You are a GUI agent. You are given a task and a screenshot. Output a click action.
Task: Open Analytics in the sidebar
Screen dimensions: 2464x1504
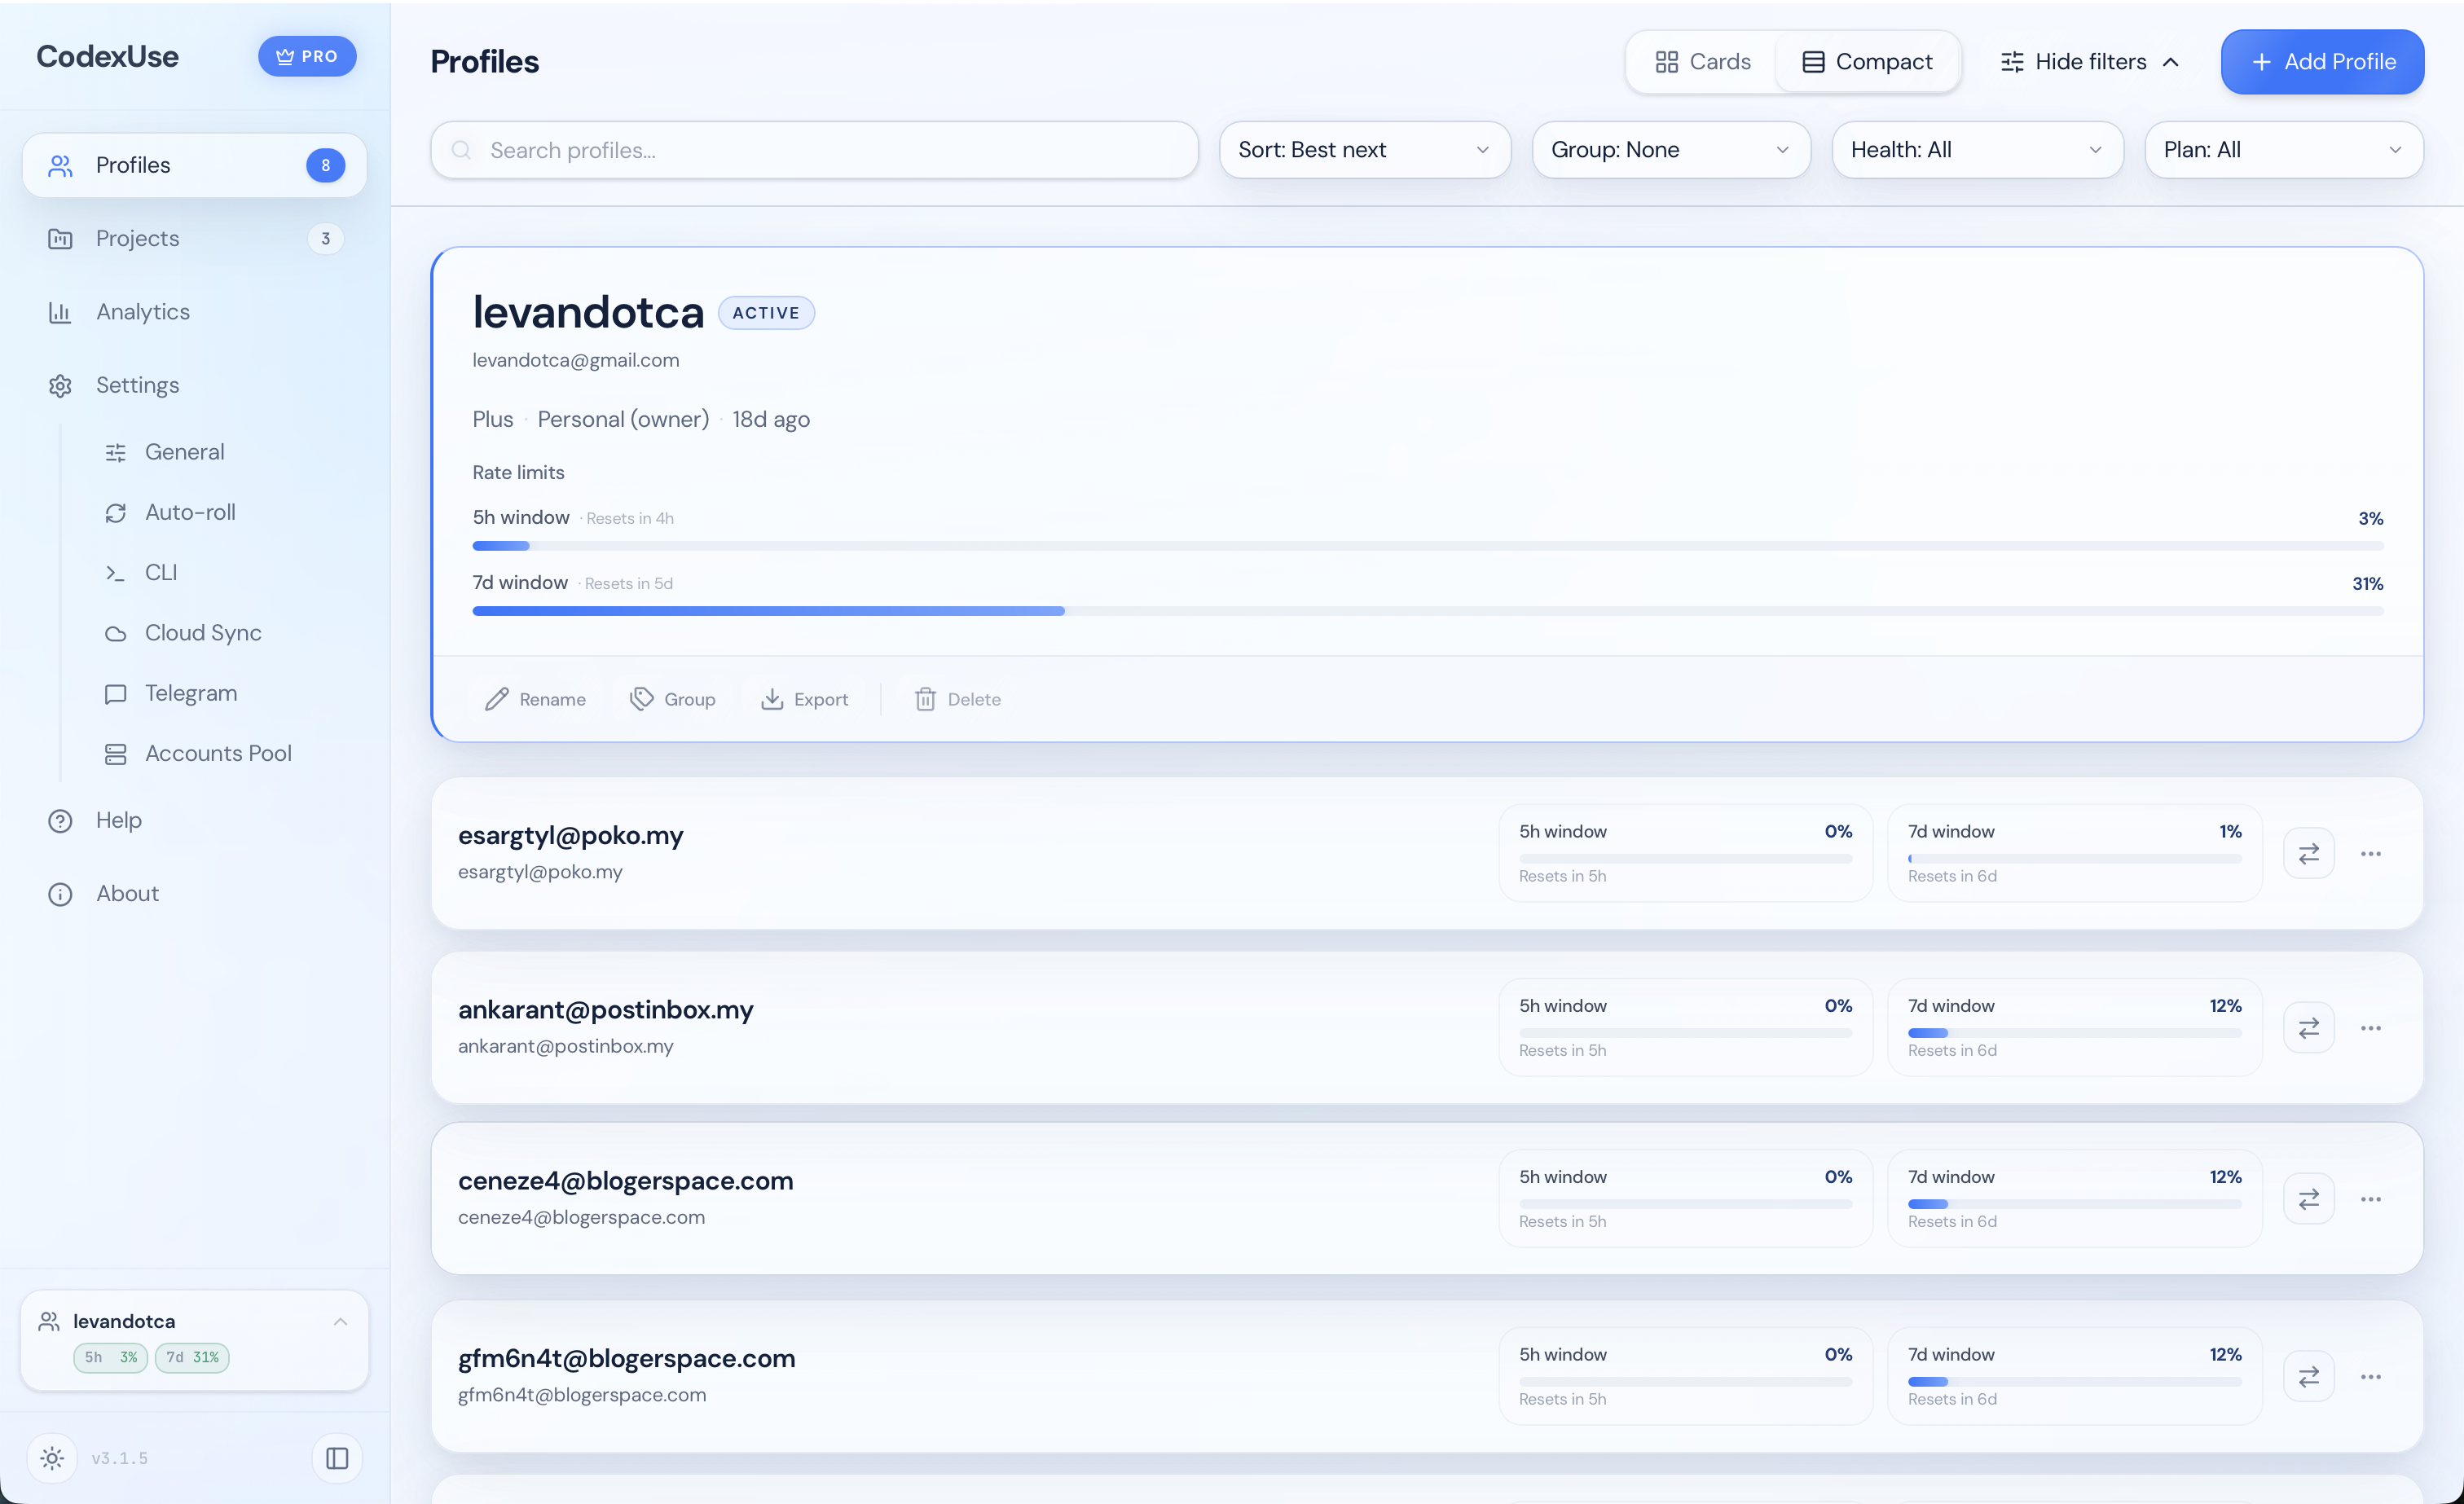[143, 312]
